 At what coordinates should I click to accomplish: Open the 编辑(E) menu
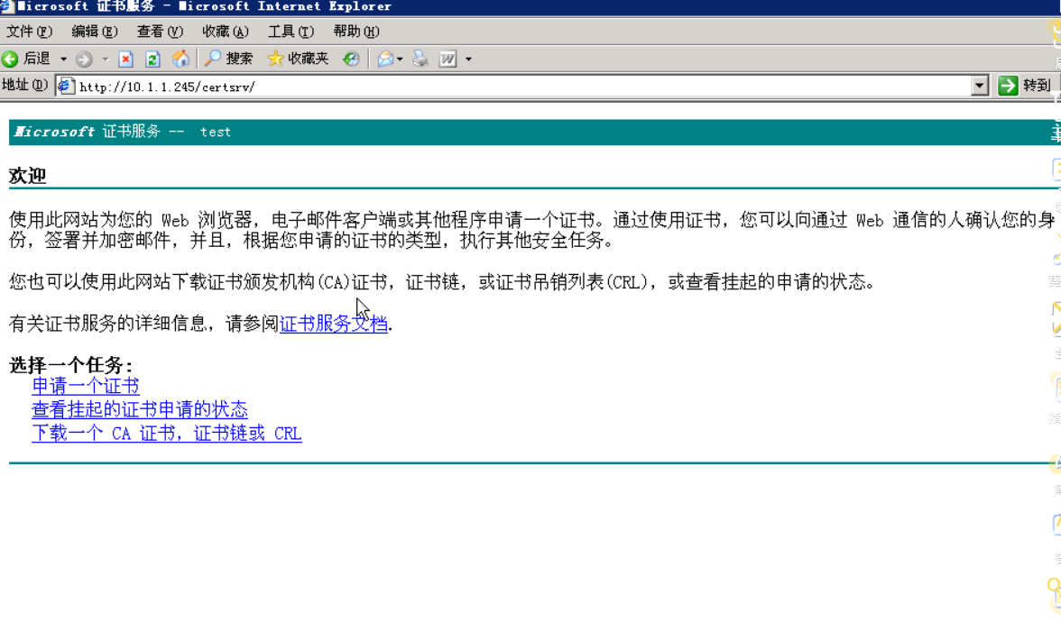pyautogui.click(x=95, y=31)
